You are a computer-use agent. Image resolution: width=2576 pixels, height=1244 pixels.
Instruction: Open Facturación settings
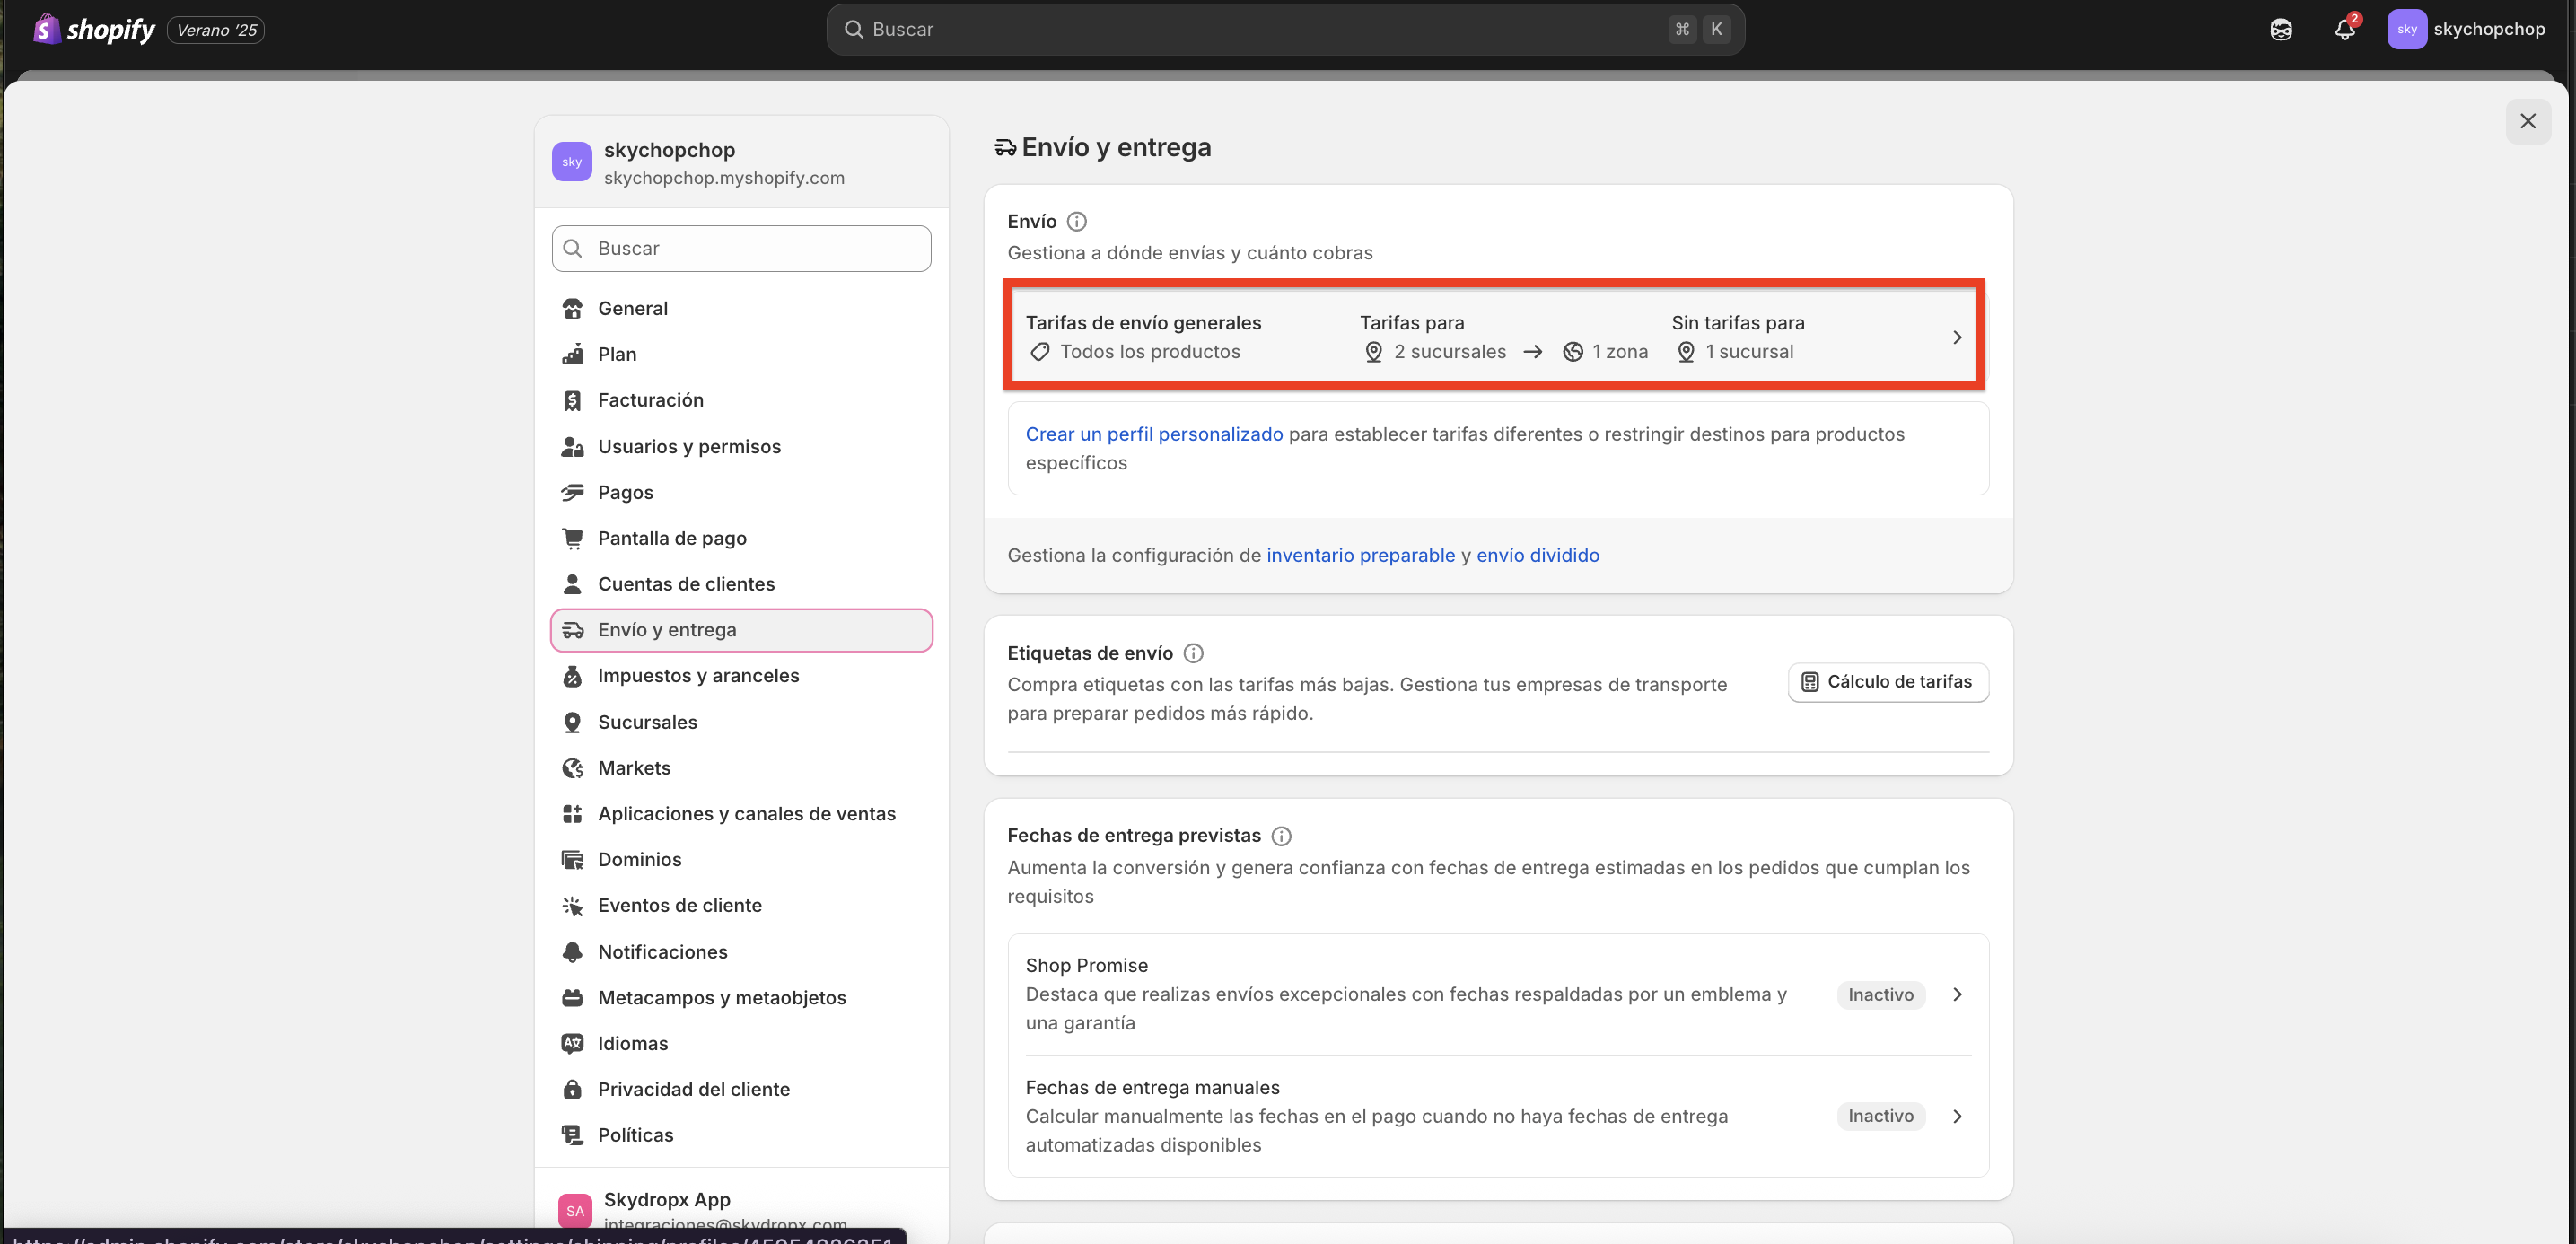[x=741, y=400]
